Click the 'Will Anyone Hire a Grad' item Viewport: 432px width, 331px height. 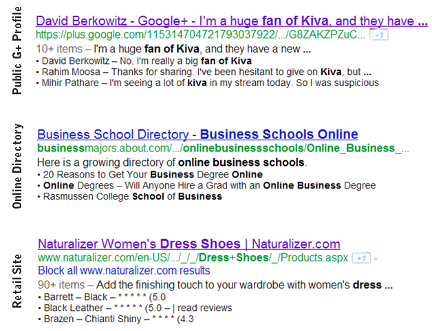207,186
